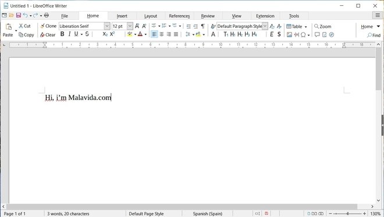The image size is (384, 217).
Task: Apply Heading 1 style icon
Action: coord(233,34)
